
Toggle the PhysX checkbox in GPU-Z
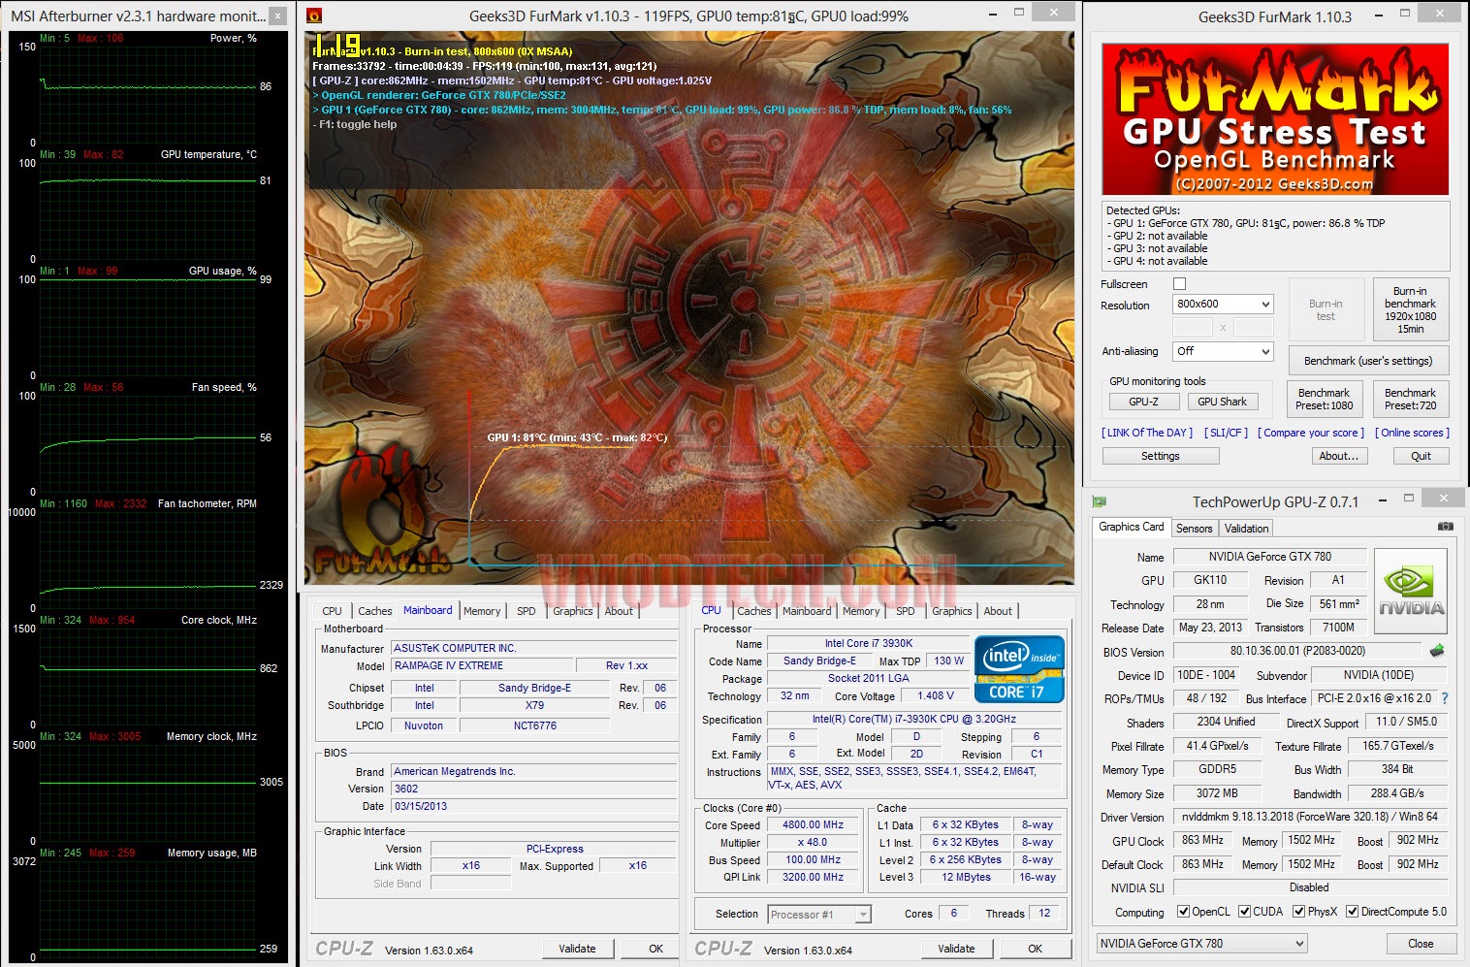1298,912
